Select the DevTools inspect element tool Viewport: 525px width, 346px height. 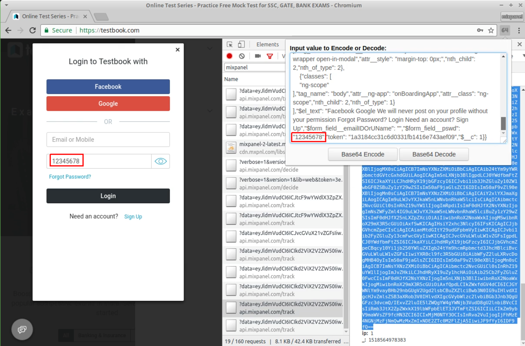click(229, 44)
